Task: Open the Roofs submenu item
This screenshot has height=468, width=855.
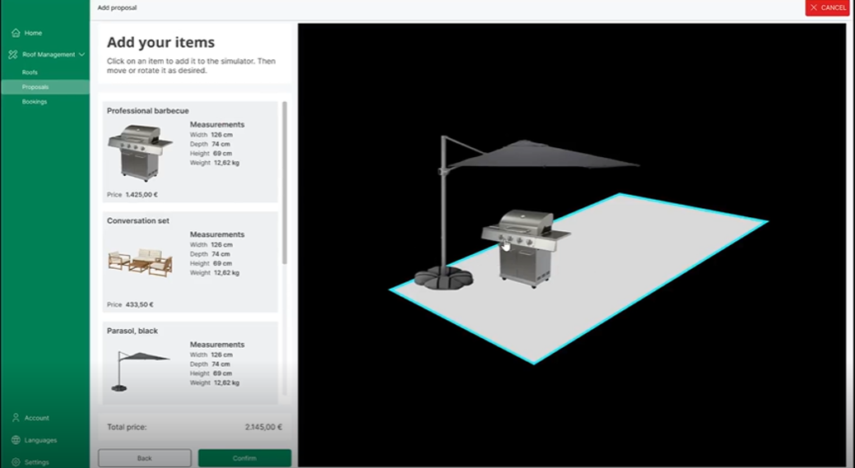Action: pyautogui.click(x=30, y=72)
